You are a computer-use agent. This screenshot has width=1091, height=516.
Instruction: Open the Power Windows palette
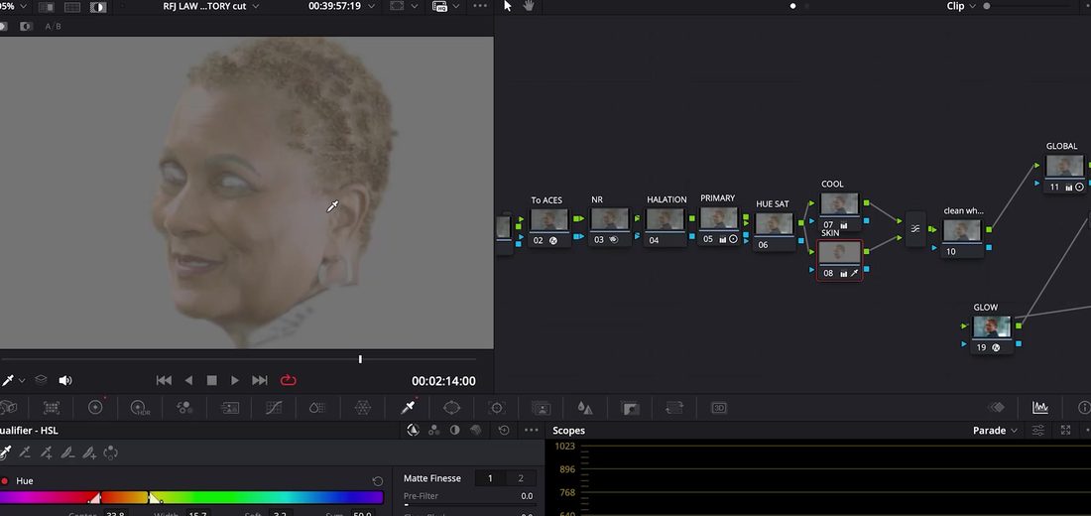451,408
